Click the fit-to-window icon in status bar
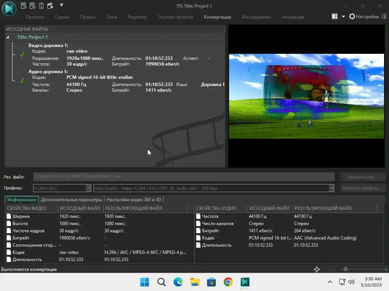 point(317,269)
